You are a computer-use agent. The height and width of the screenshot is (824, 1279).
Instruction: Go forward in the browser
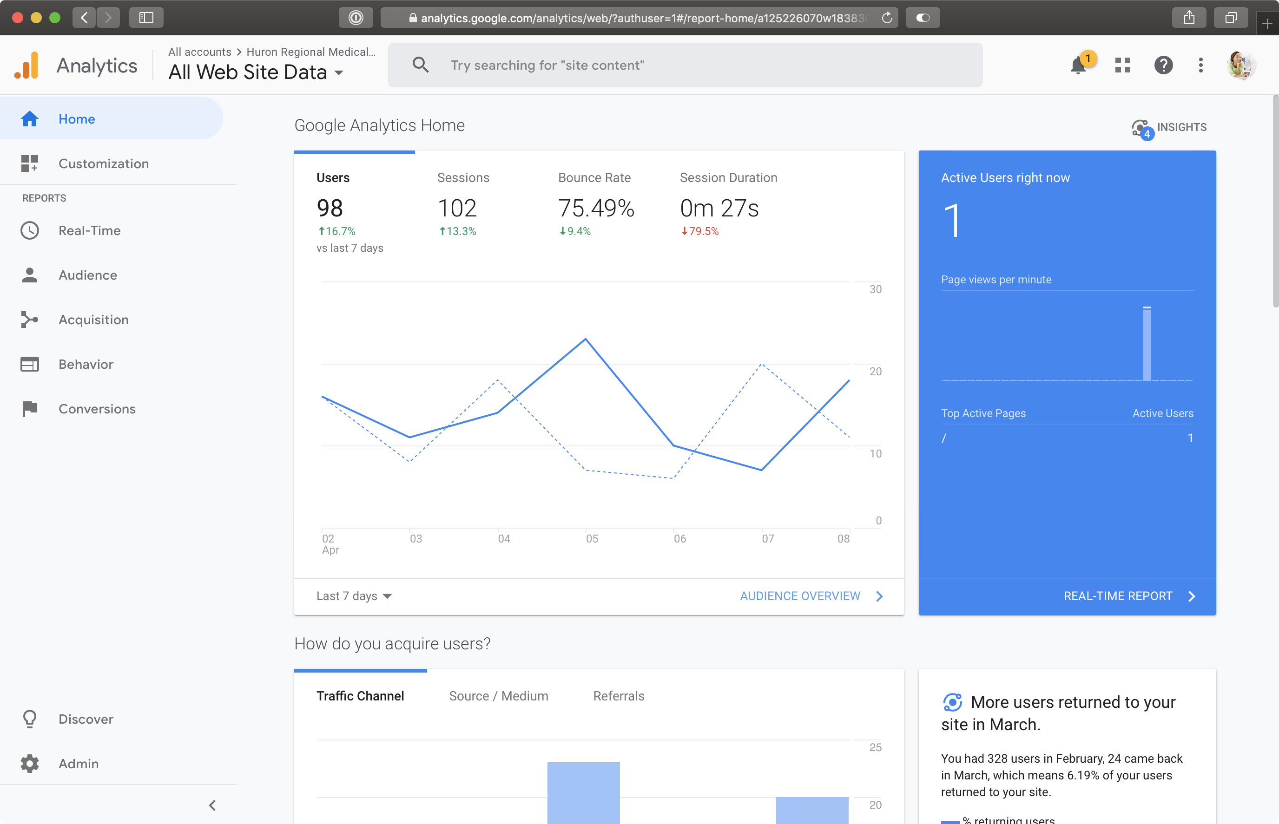pos(108,18)
